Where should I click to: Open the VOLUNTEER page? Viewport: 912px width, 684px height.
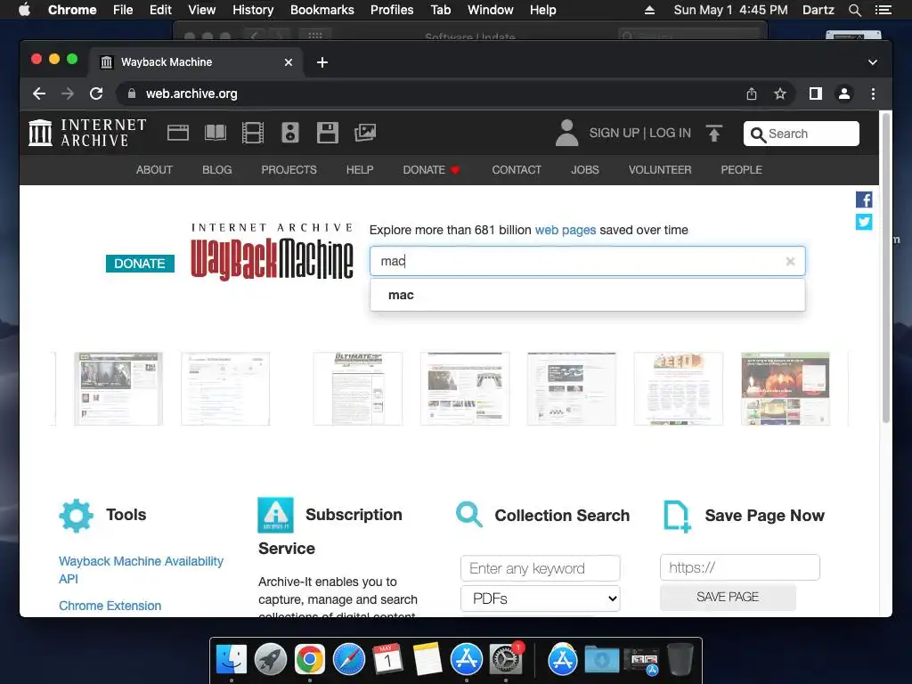(x=660, y=170)
